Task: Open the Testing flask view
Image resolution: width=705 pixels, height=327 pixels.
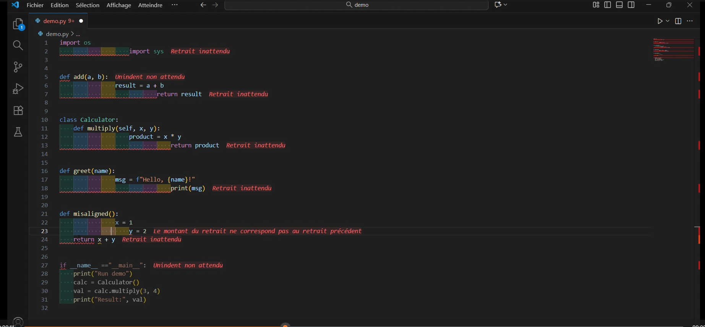Action: tap(18, 132)
